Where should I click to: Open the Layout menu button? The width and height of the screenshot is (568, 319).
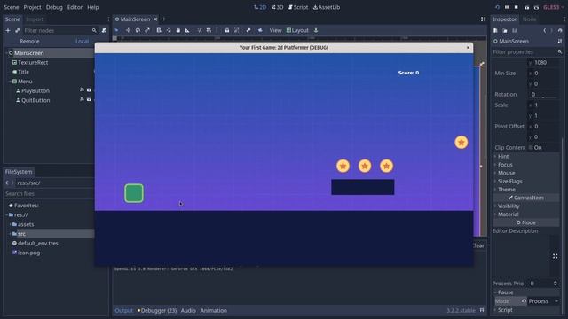297,30
